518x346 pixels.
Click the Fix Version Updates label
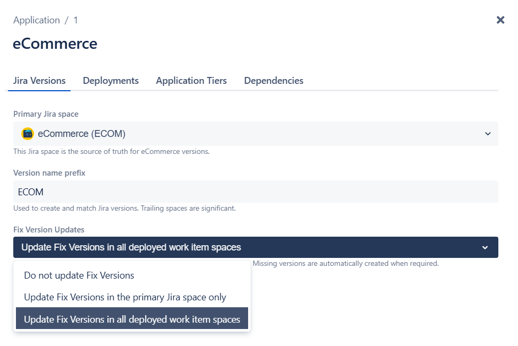[x=49, y=230]
